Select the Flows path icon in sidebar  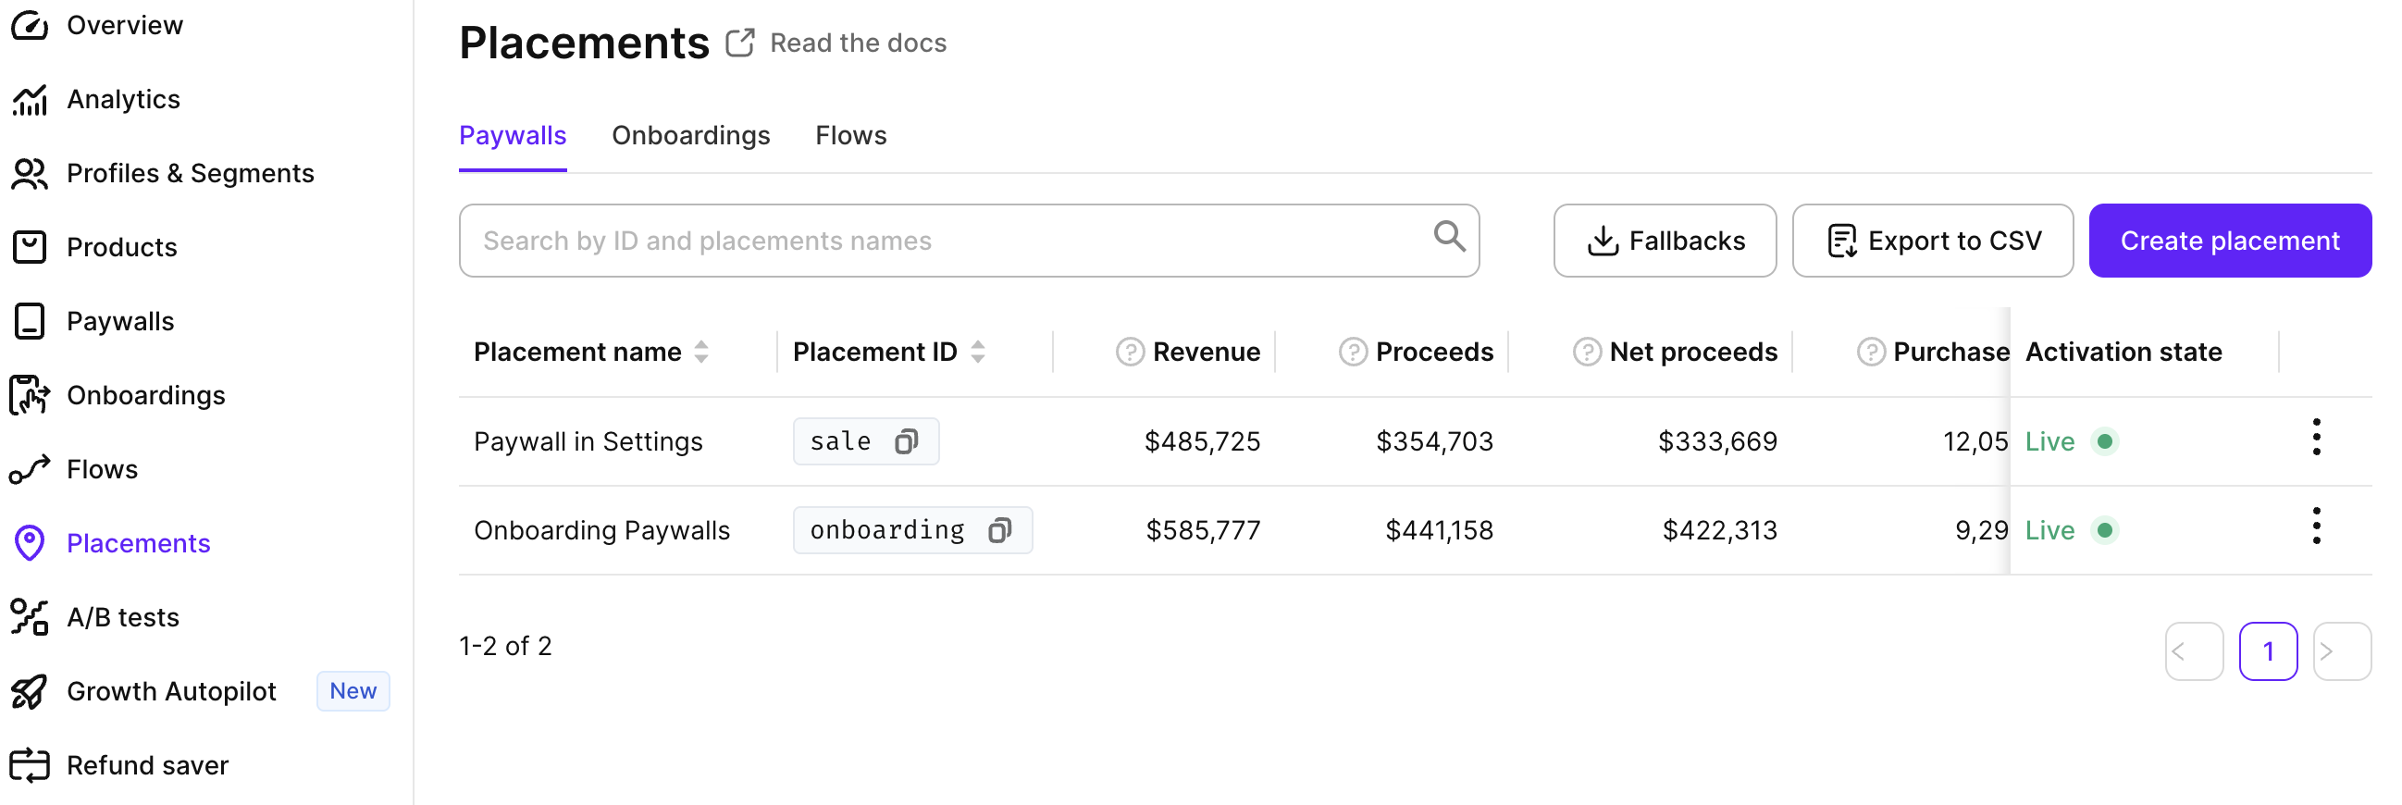coord(30,469)
